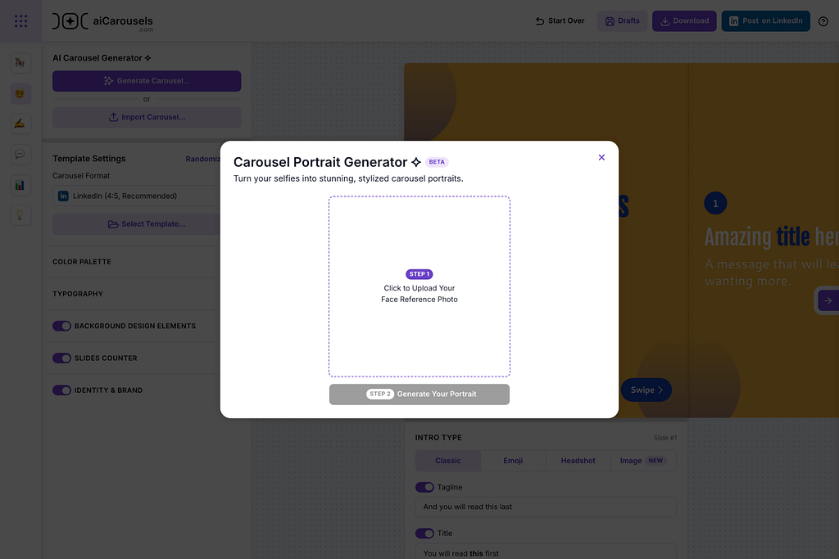Close the Carousel Portrait Generator dialog

(601, 157)
